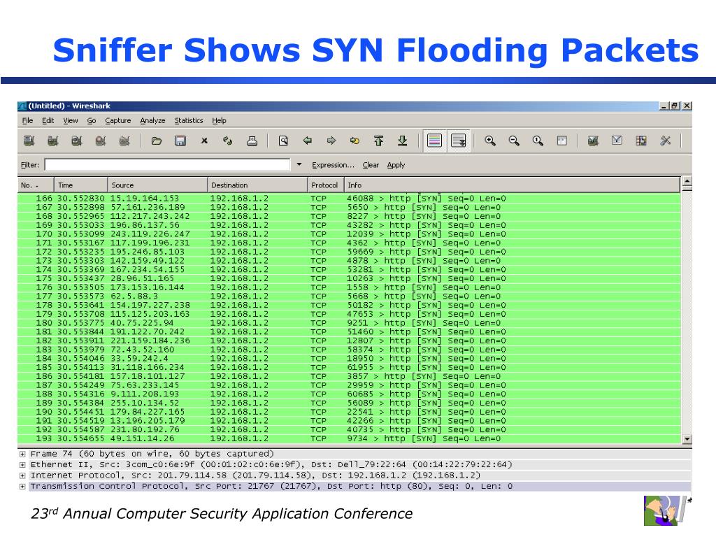
Task: Toggle auto scroll during live capture
Action: point(458,141)
